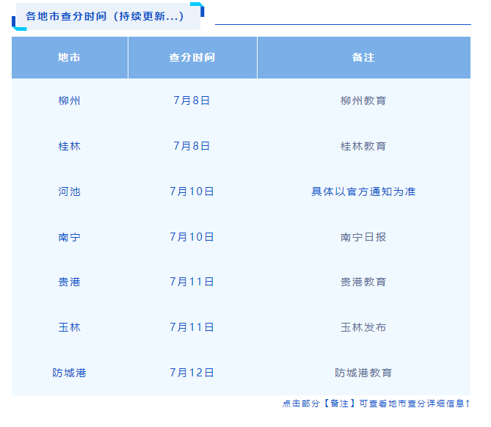This screenshot has height=427, width=491.
Task: Click the 地市 column header
Action: (70, 57)
